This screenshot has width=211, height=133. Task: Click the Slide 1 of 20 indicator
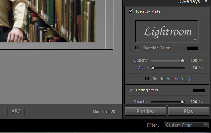[x=104, y=112]
